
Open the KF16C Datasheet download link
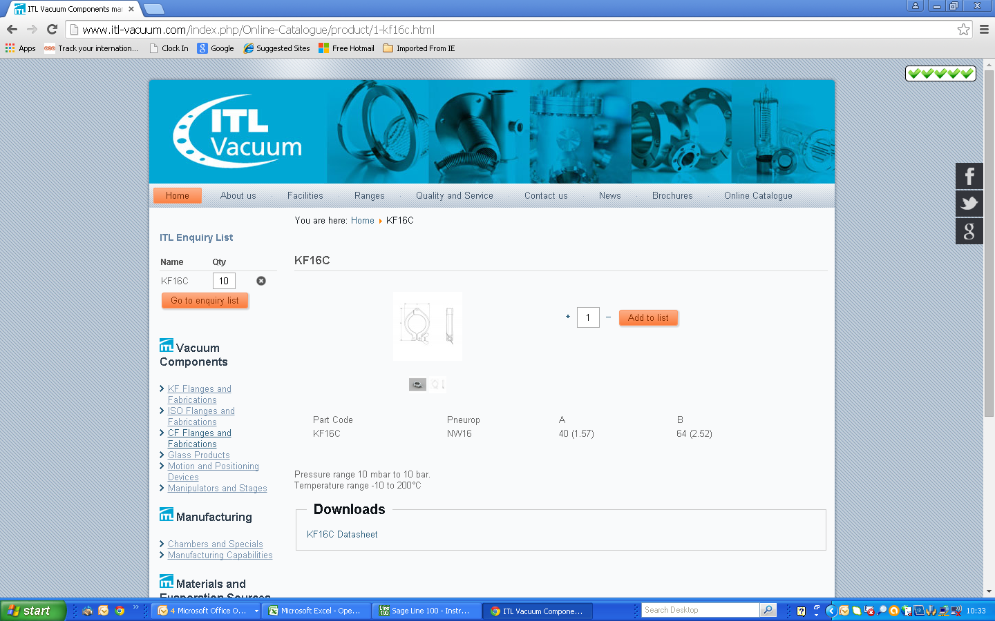pyautogui.click(x=342, y=534)
